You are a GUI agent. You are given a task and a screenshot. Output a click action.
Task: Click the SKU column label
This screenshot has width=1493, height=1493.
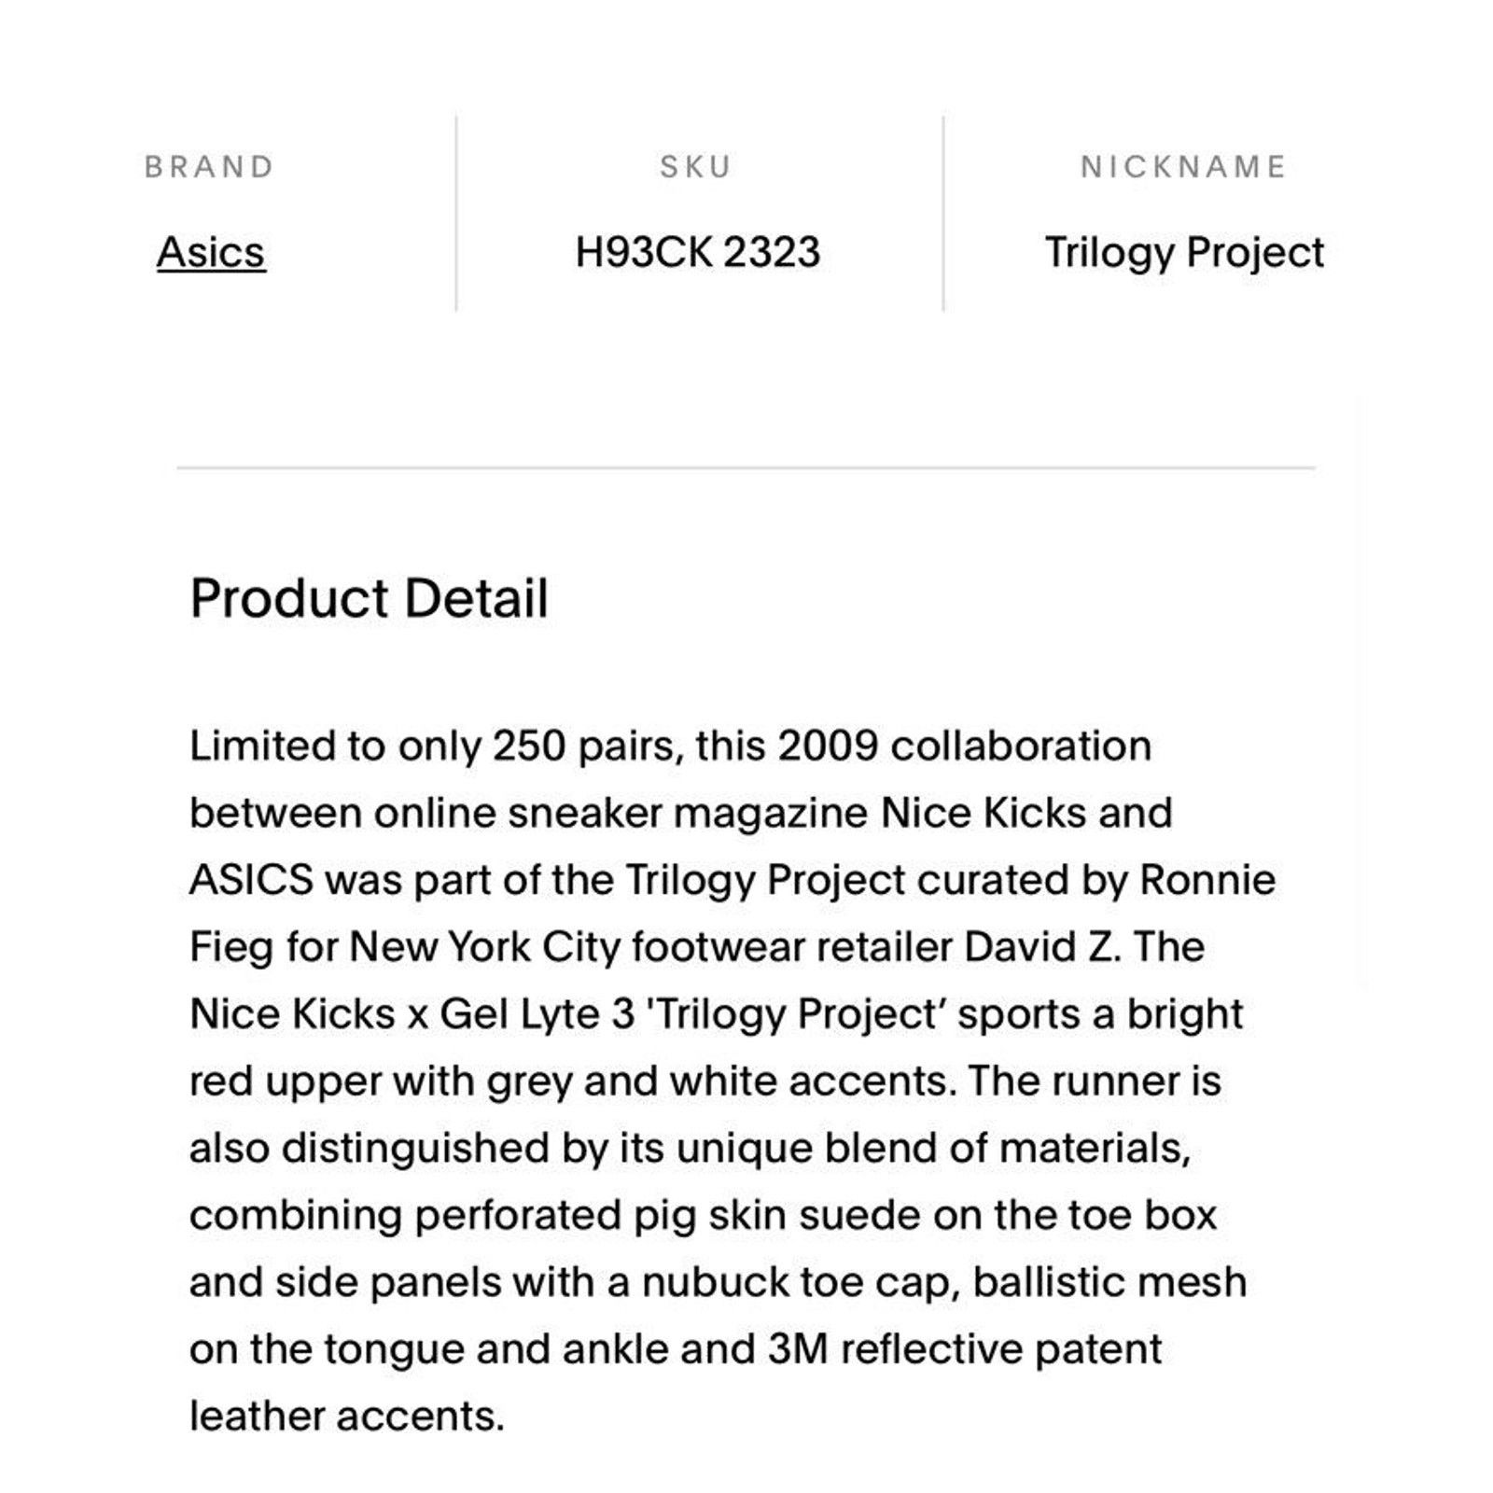[x=696, y=167]
